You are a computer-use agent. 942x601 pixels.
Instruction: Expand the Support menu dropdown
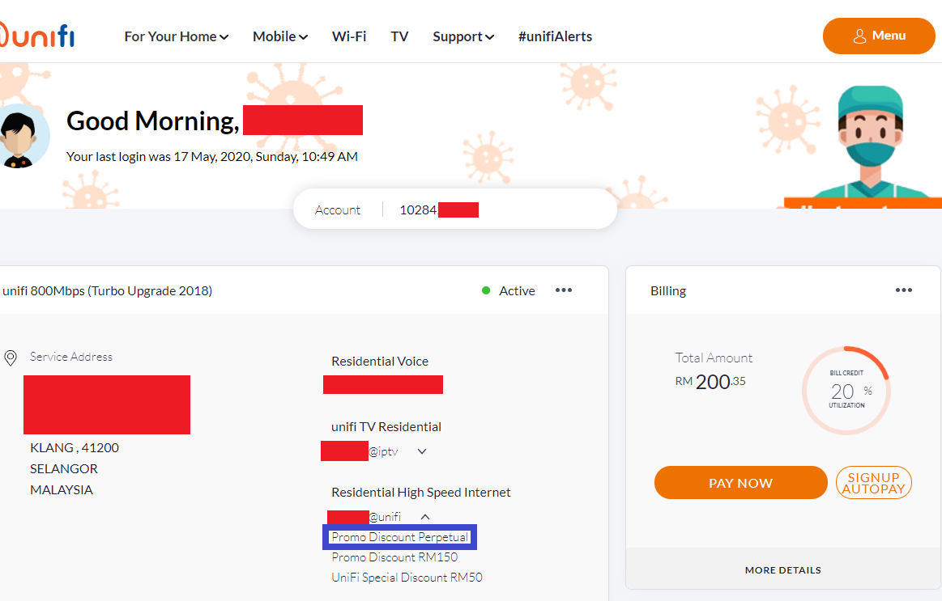pyautogui.click(x=462, y=36)
